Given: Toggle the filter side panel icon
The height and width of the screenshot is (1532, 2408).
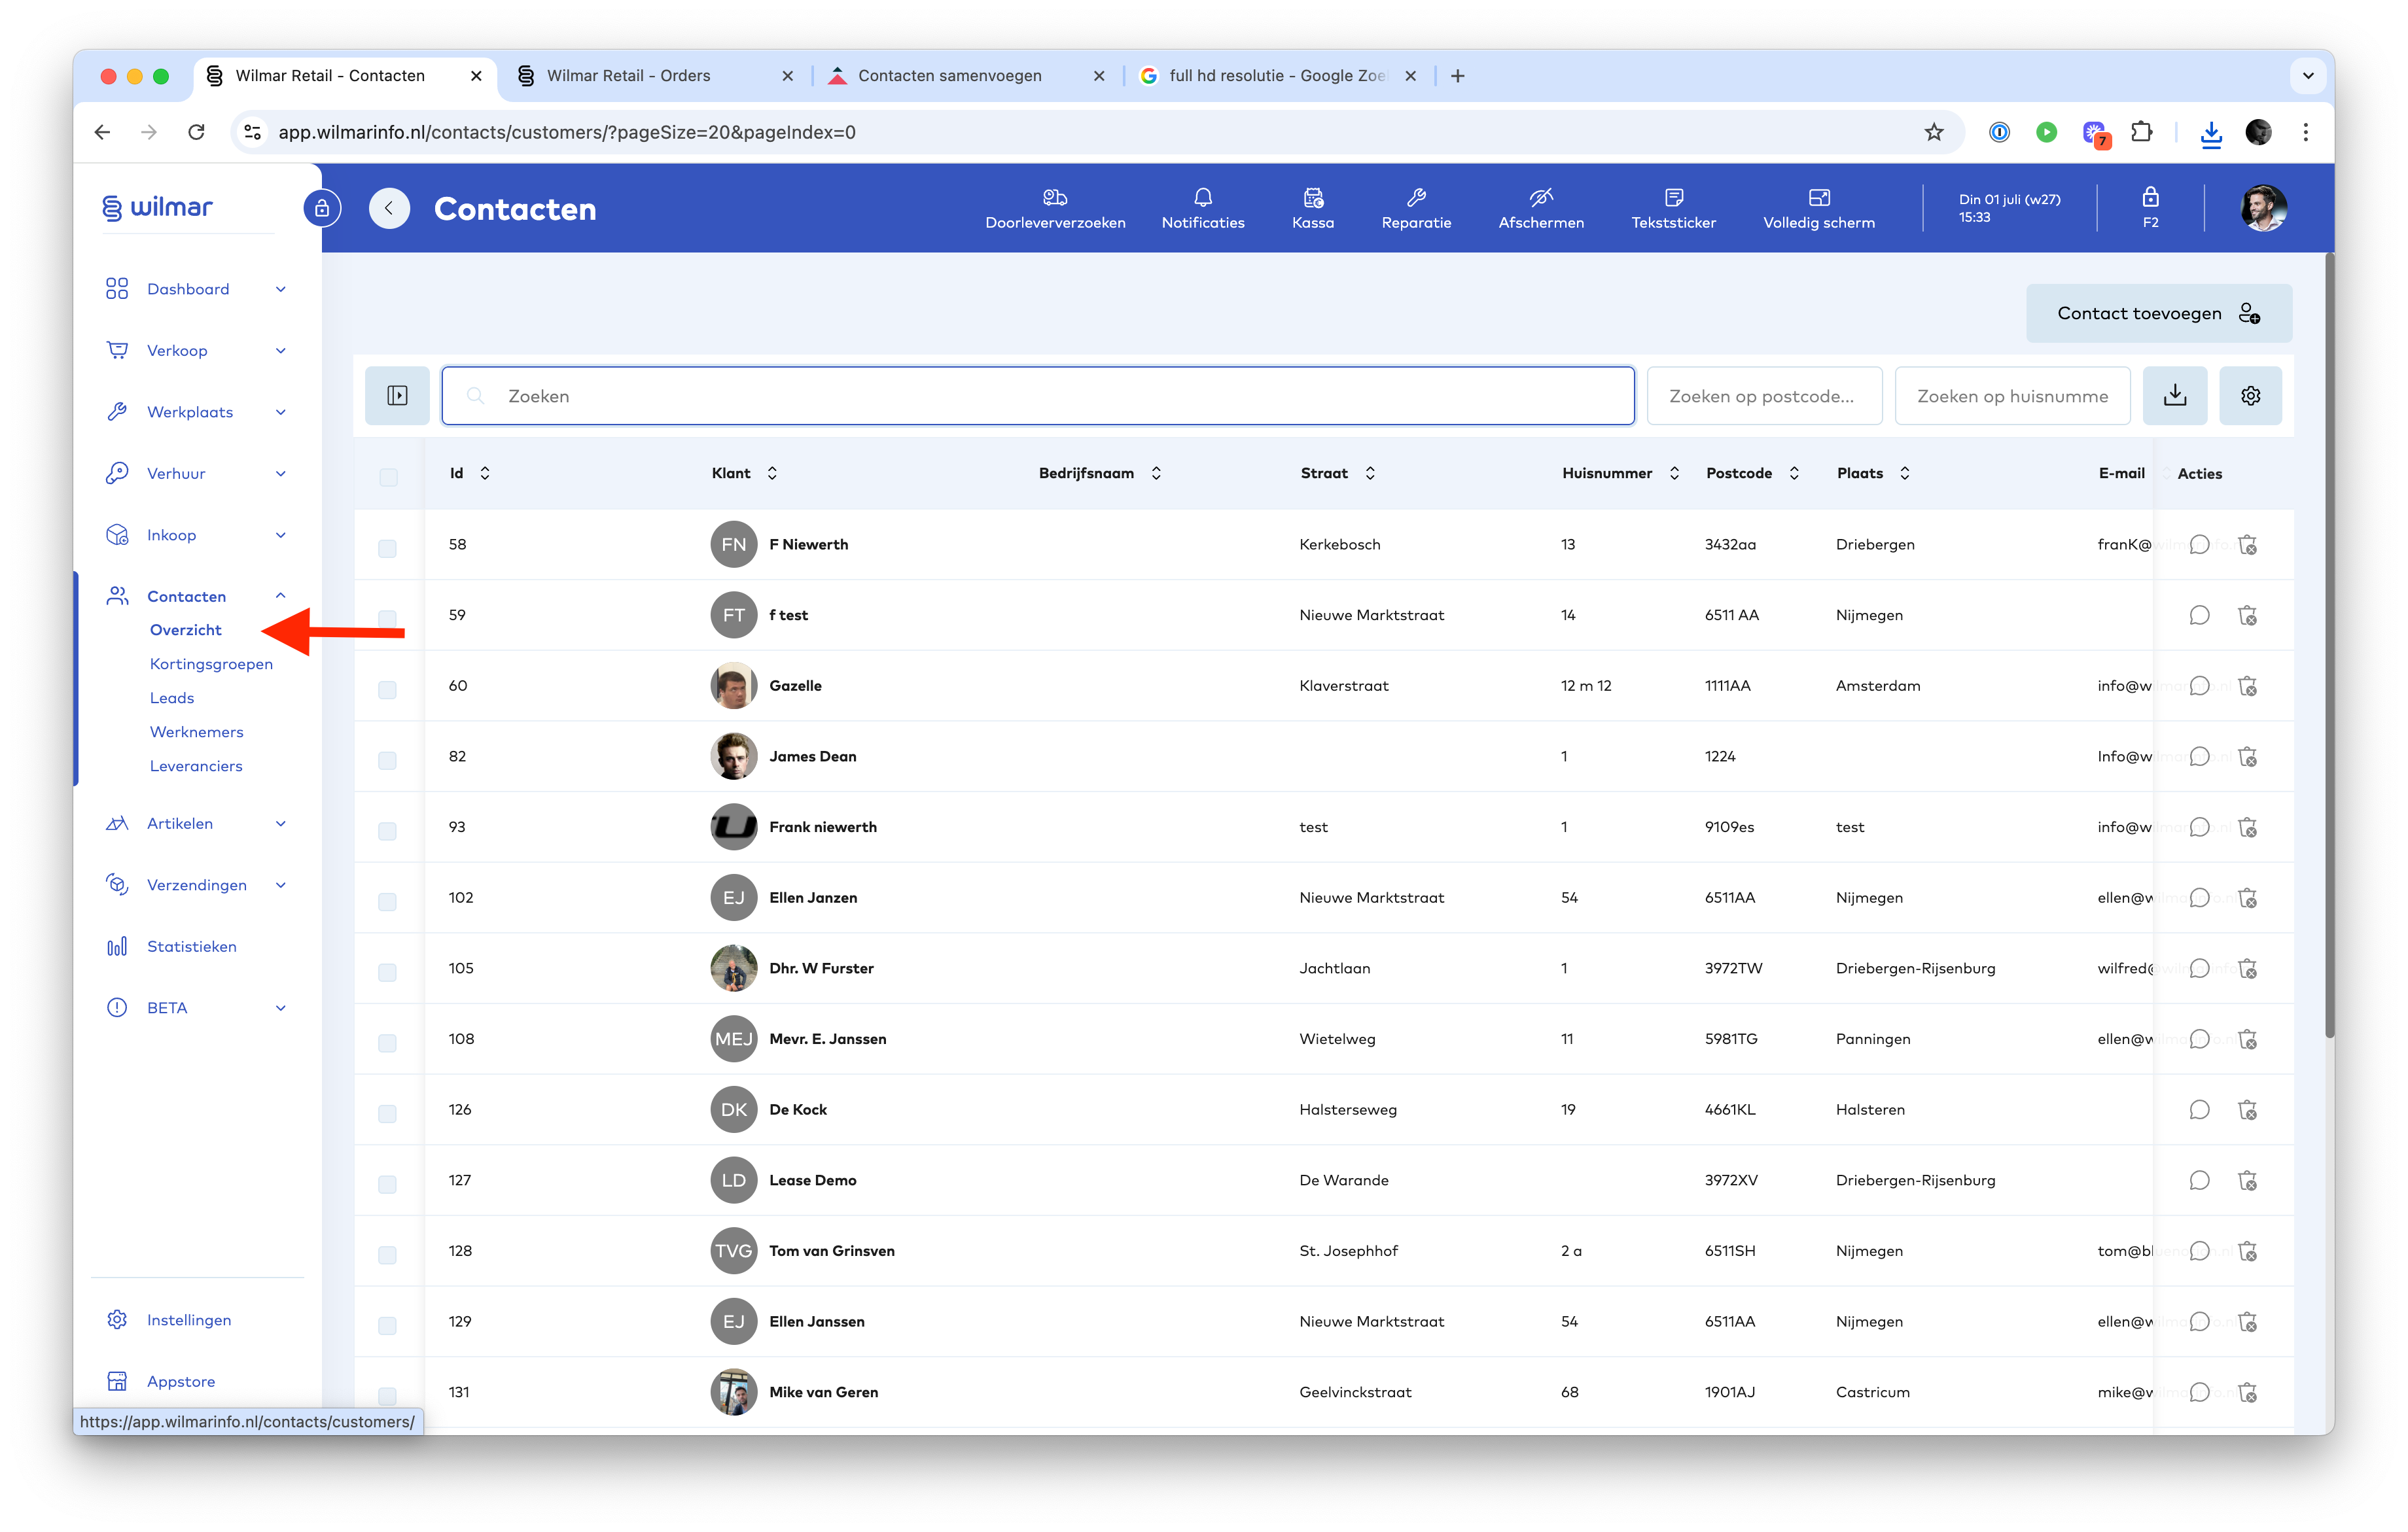Looking at the screenshot, I should pos(397,396).
